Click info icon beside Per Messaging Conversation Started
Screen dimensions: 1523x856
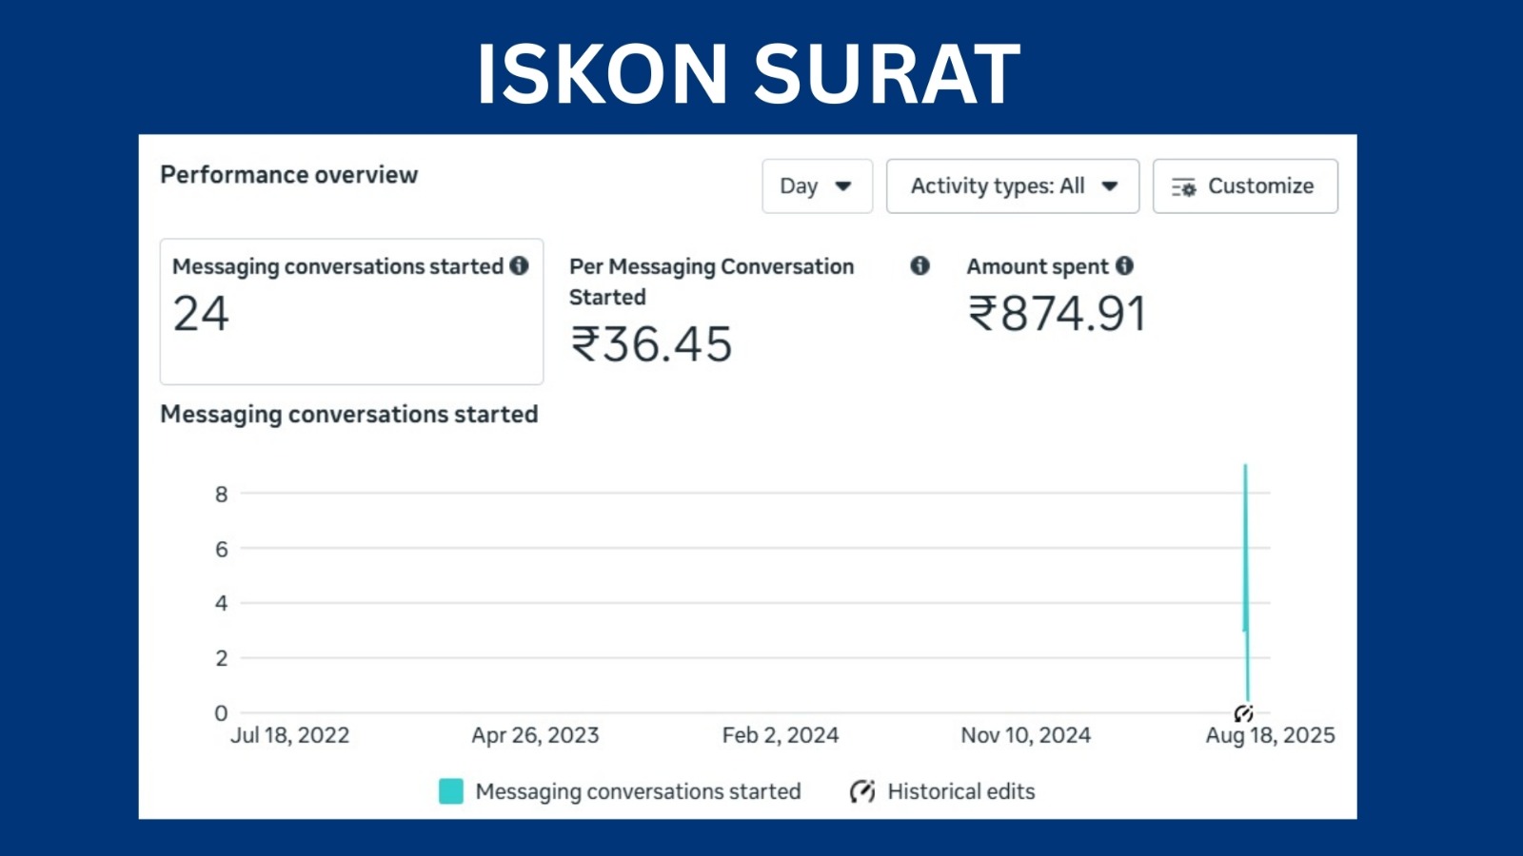click(x=920, y=265)
